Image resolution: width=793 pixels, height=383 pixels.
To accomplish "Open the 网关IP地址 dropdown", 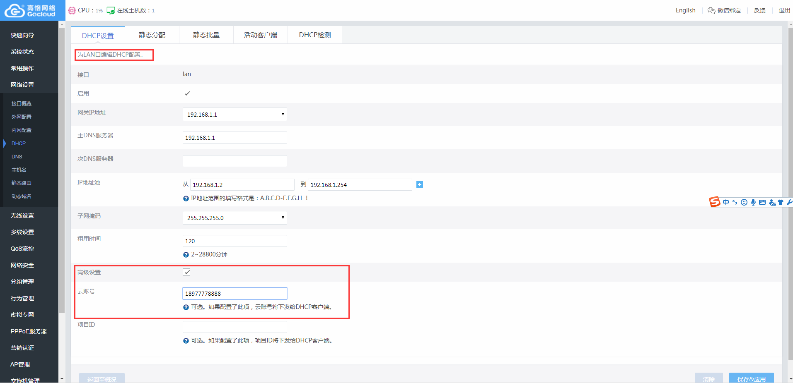I will coord(235,115).
